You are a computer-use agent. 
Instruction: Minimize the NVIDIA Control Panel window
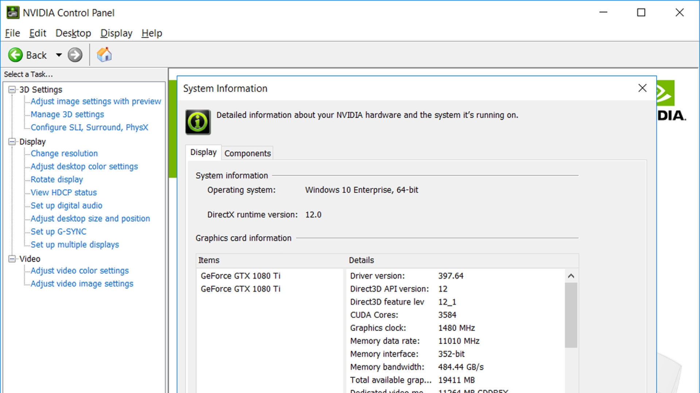(x=603, y=12)
